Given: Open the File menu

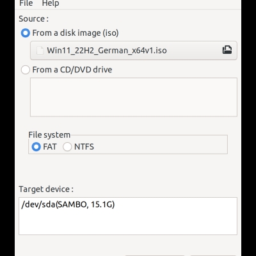Looking at the screenshot, I should (26, 3).
